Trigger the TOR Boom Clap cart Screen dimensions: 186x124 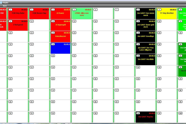click(x=39, y=14)
